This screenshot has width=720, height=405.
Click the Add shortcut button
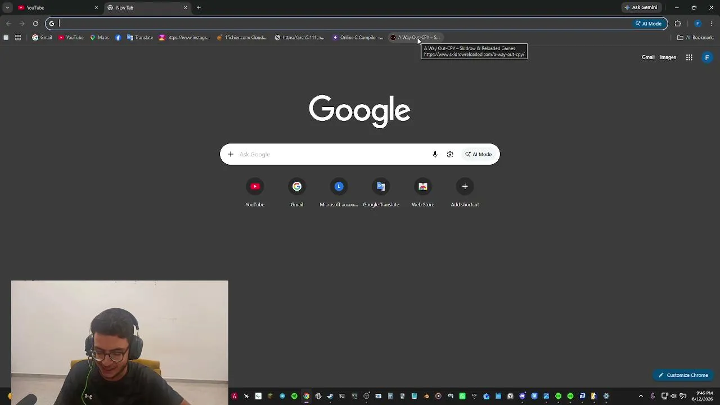[x=465, y=192]
